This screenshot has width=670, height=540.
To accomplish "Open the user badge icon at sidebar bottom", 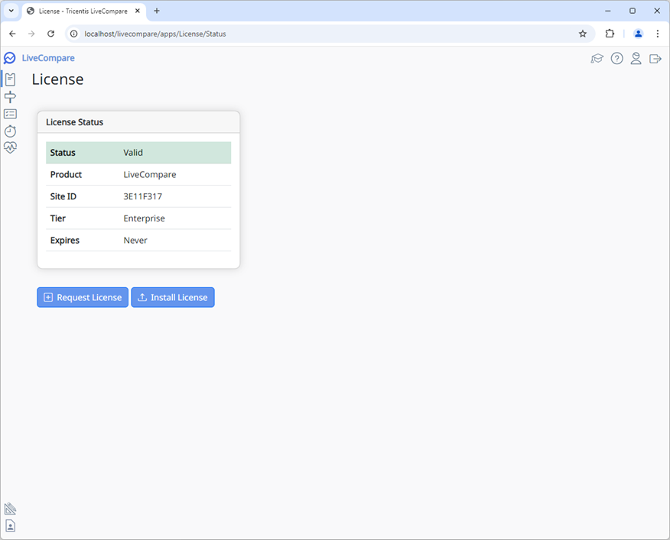I will point(10,525).
